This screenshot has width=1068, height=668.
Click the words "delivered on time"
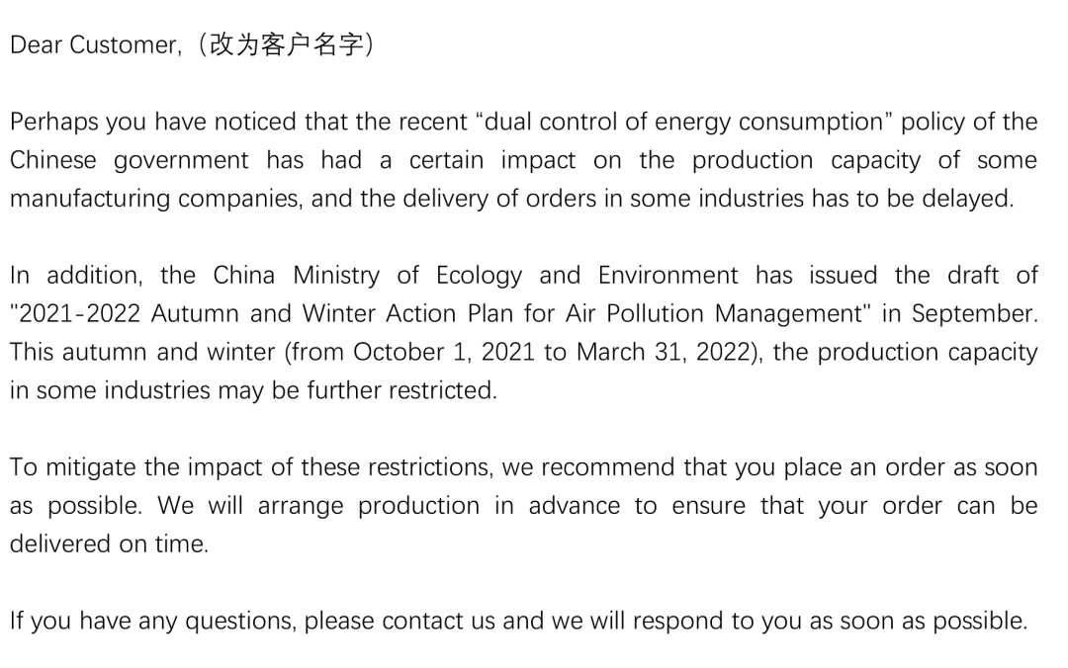click(x=108, y=544)
